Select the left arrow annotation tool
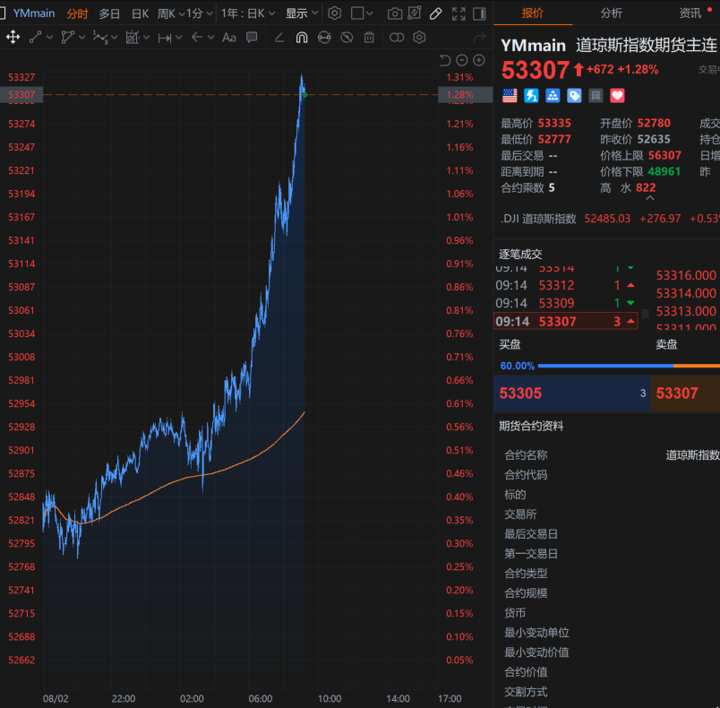Image resolution: width=720 pixels, height=708 pixels. click(x=196, y=38)
